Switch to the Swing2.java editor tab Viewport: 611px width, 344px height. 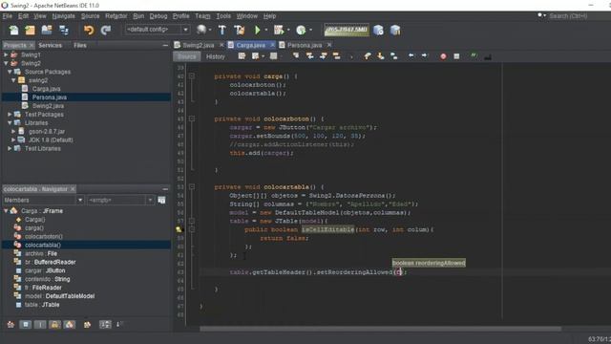[x=199, y=45]
